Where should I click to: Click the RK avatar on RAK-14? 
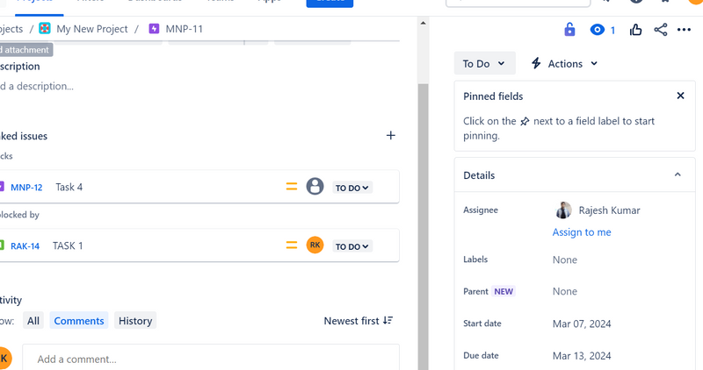315,245
